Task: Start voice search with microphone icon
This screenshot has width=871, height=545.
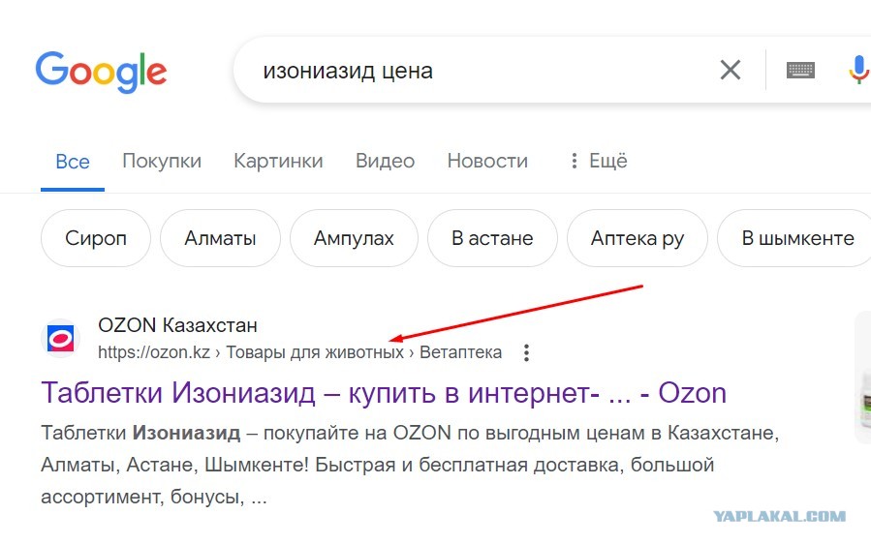Action: pos(858,70)
